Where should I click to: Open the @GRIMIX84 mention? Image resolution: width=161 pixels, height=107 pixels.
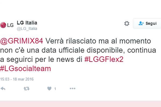[x=21, y=41]
